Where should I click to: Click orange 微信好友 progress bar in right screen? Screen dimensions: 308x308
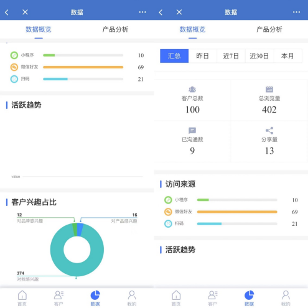237,212
